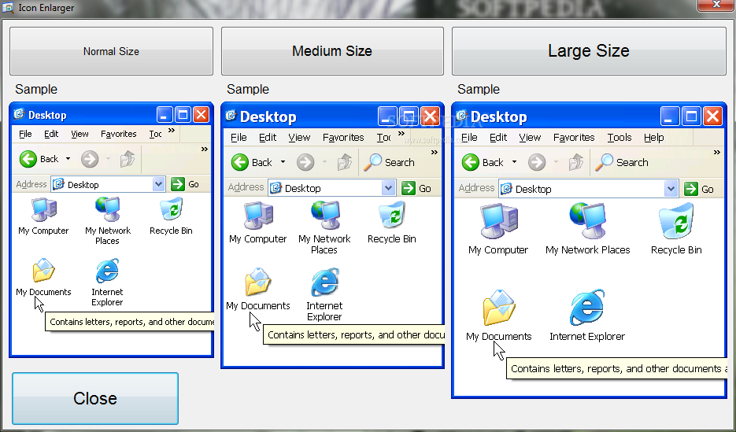736x432 pixels.
Task: Click My Network Places icon in the medium sample
Action: pos(325,216)
